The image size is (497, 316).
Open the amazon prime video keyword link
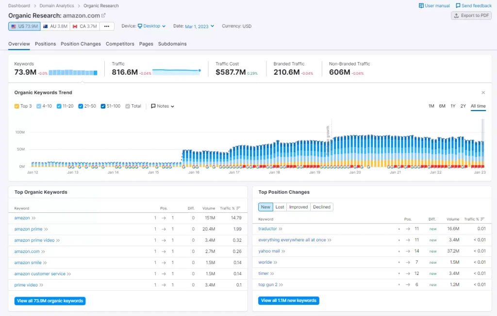pos(34,240)
